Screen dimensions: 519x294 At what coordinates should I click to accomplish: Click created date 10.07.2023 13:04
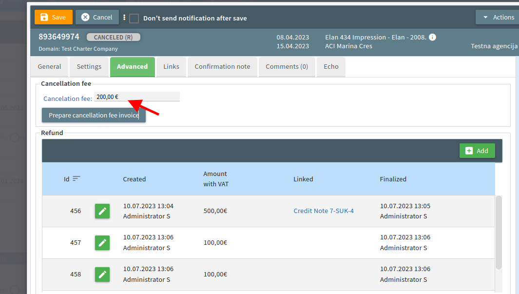(148, 206)
